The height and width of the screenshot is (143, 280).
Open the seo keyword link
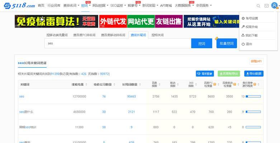pos(22,97)
